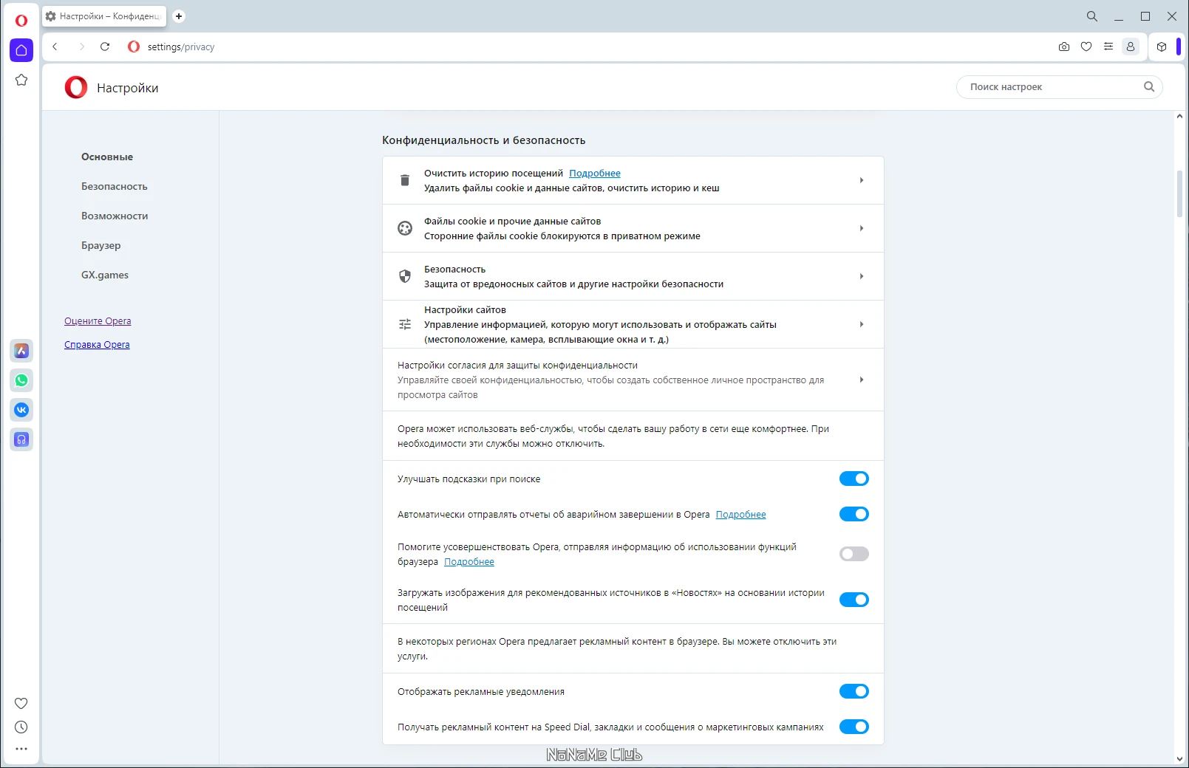This screenshot has height=768, width=1189.
Task: Open bookmarks star icon in sidebar
Action: pyautogui.click(x=21, y=80)
